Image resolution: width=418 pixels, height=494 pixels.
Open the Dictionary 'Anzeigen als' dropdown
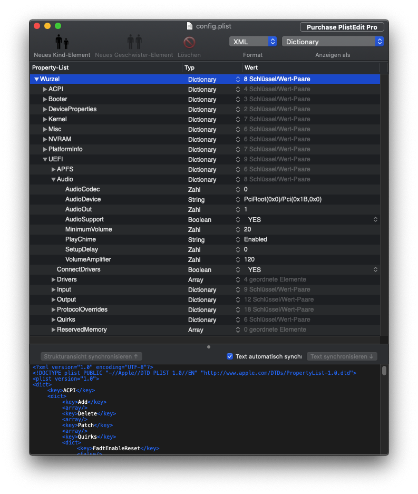333,42
